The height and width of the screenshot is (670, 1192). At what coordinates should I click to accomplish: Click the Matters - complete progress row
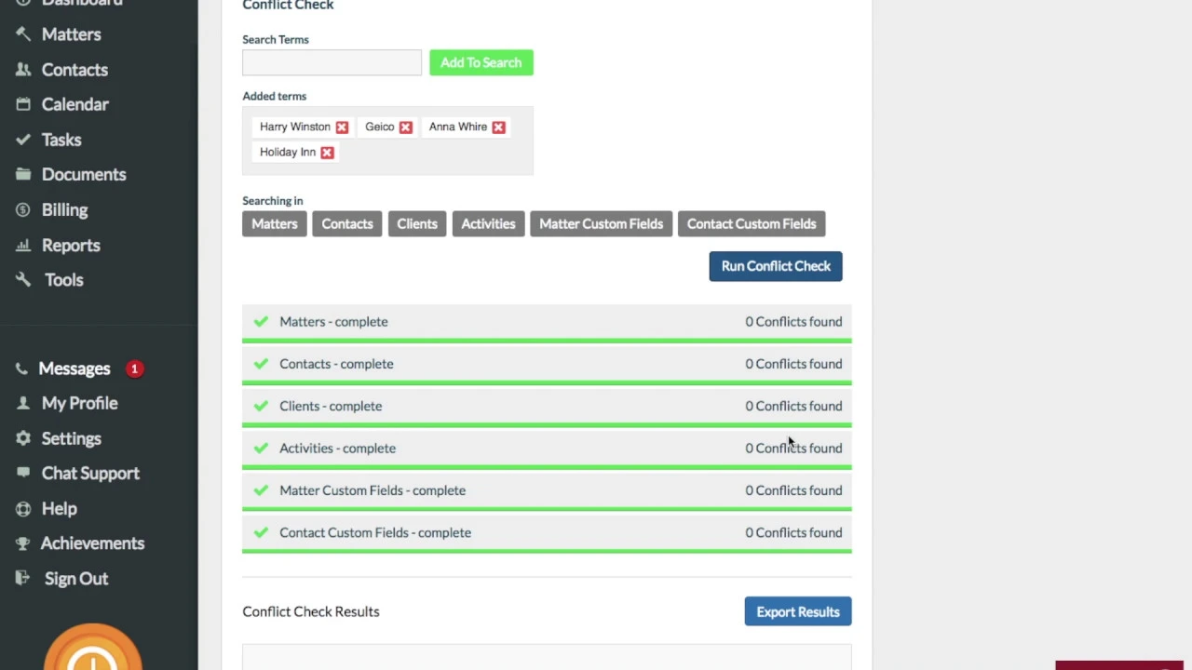[x=547, y=322]
